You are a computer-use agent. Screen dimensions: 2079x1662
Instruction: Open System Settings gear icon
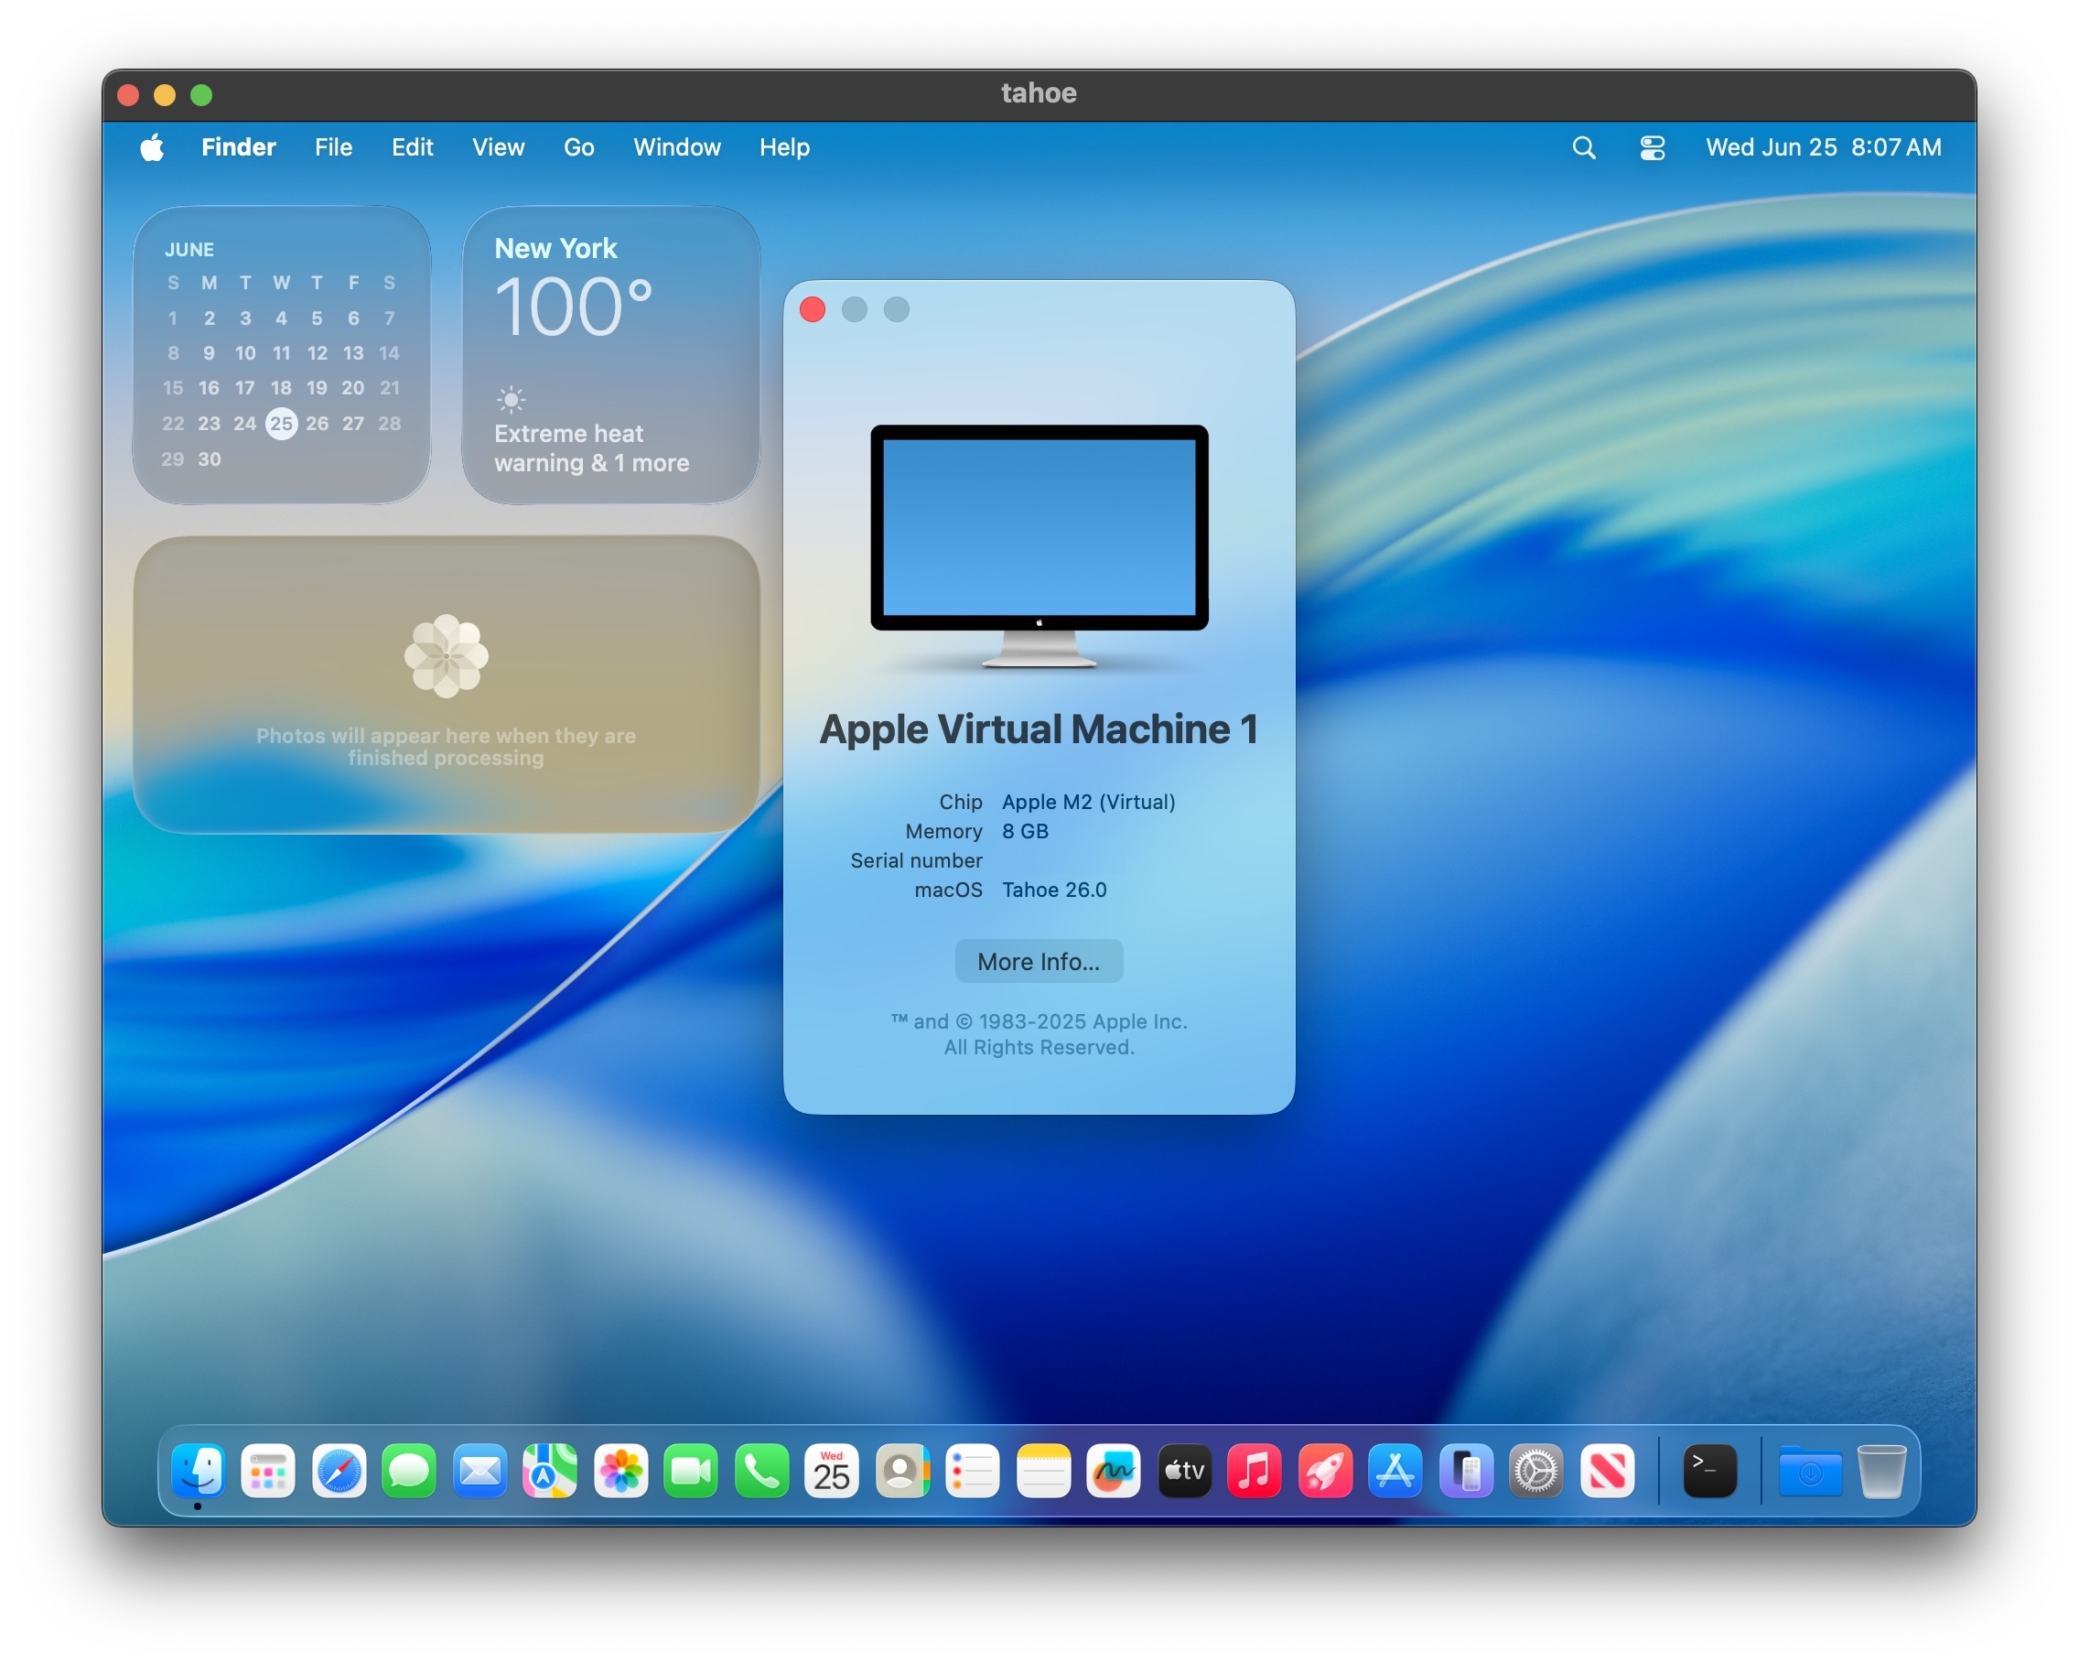coord(1536,1470)
